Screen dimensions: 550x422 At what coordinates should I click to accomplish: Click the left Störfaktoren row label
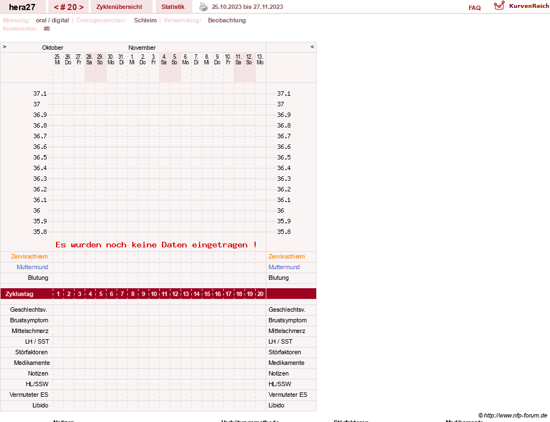[x=31, y=352]
